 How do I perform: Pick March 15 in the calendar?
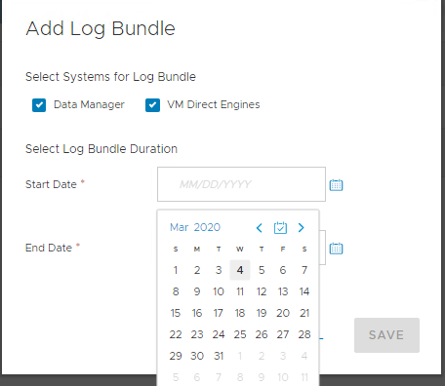point(176,313)
